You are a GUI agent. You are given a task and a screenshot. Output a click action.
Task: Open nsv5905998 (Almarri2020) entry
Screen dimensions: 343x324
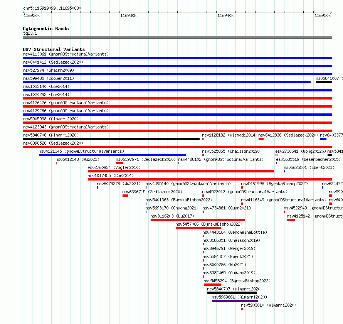coord(51,119)
